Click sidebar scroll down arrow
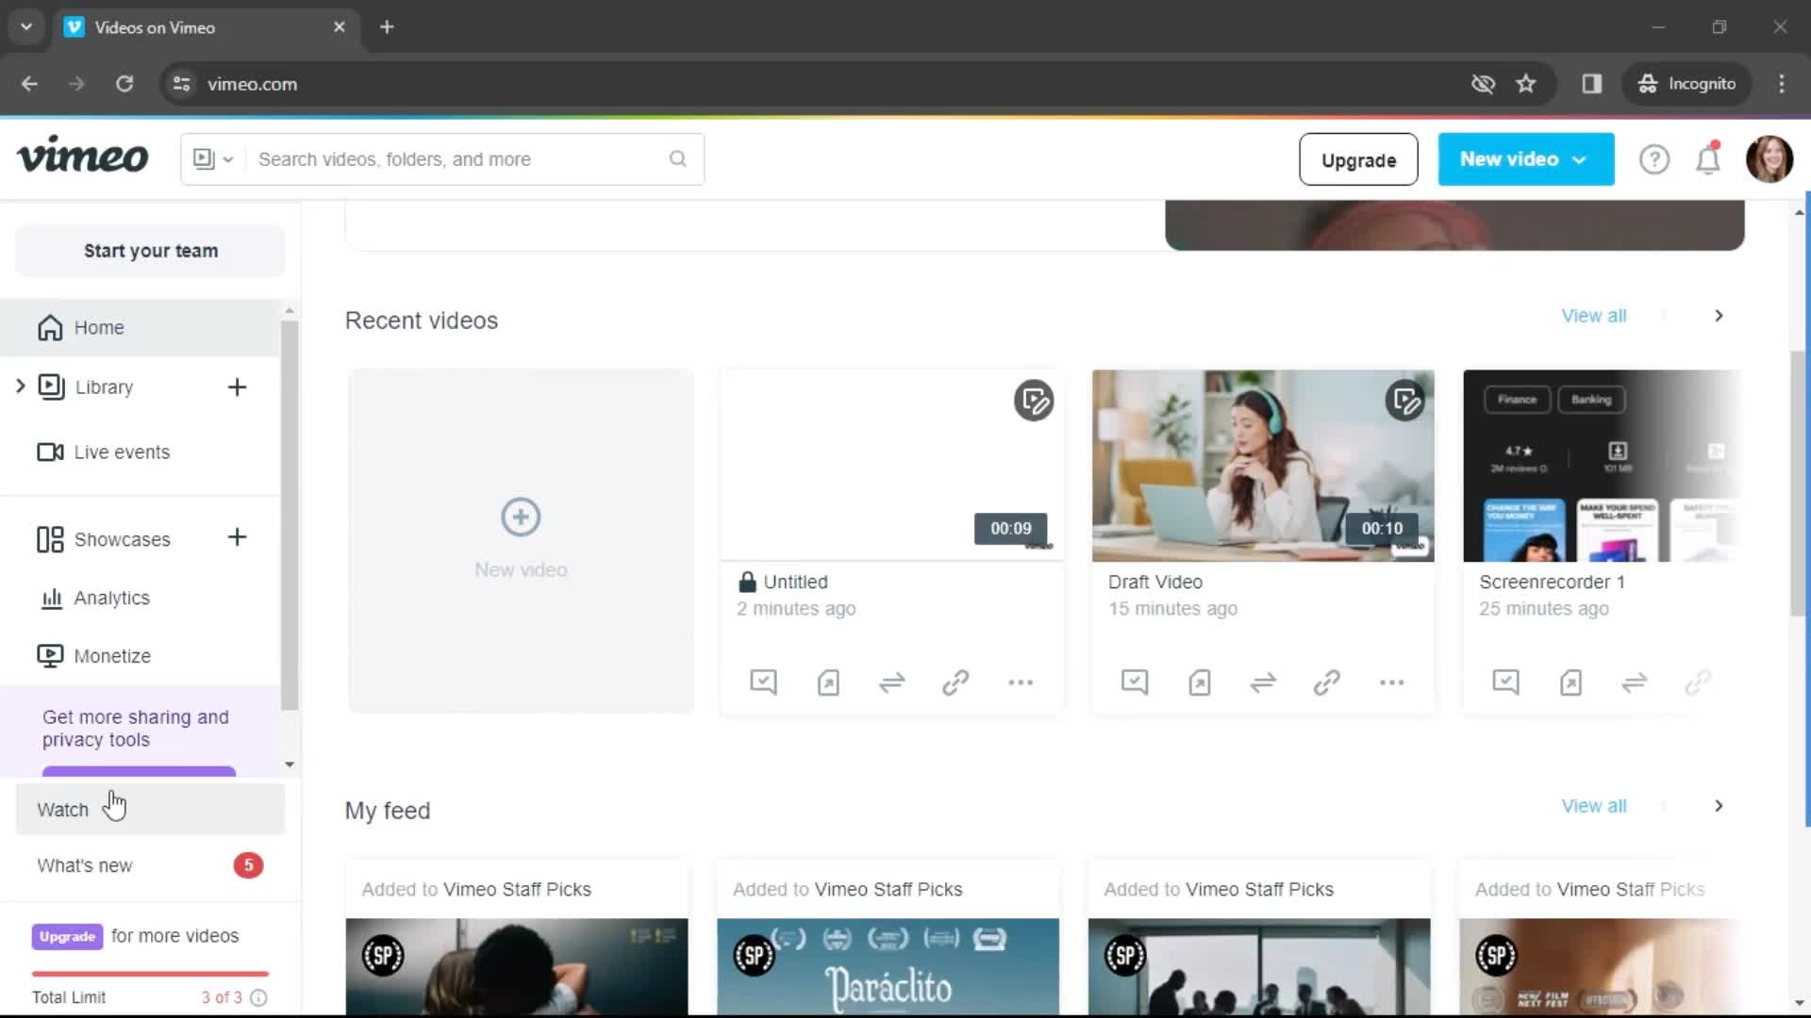 click(x=290, y=764)
